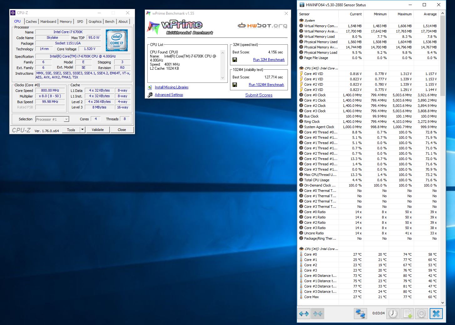
Task: Select the Page File Usage sensor row
Action: [369, 58]
